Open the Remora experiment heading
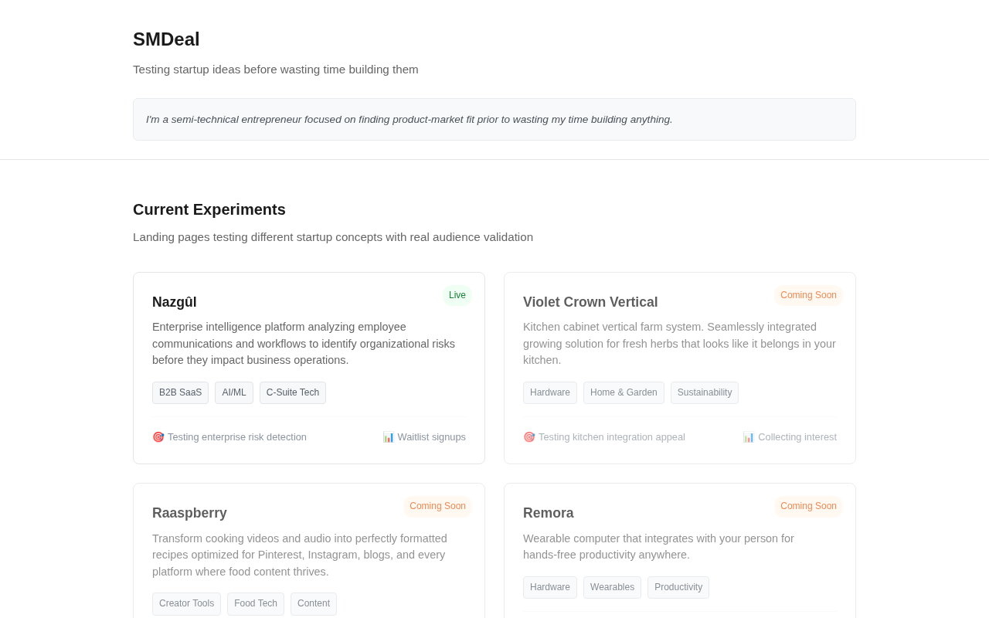This screenshot has width=989, height=618. tap(549, 513)
